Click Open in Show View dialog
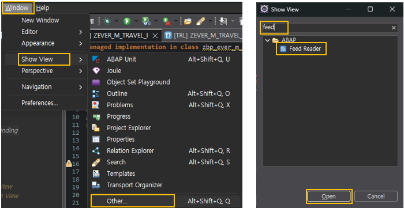 click(328, 196)
